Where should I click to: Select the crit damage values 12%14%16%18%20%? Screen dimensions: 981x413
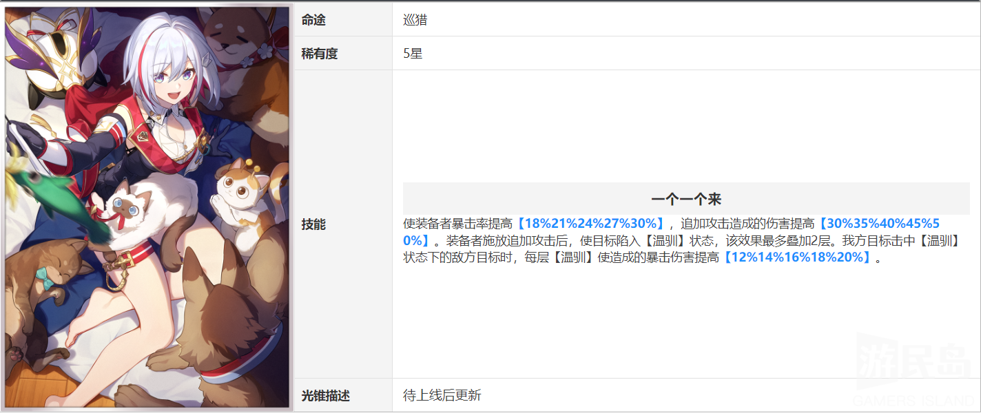click(797, 257)
